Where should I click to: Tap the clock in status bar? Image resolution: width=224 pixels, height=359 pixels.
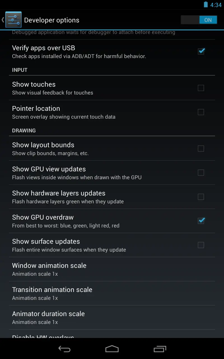point(216,5)
